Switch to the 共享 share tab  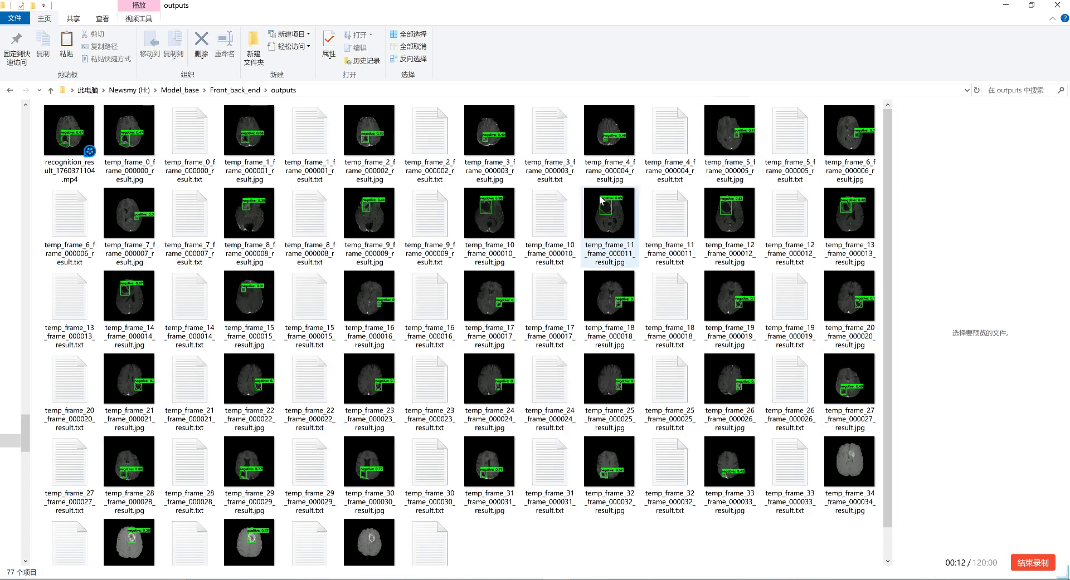73,18
